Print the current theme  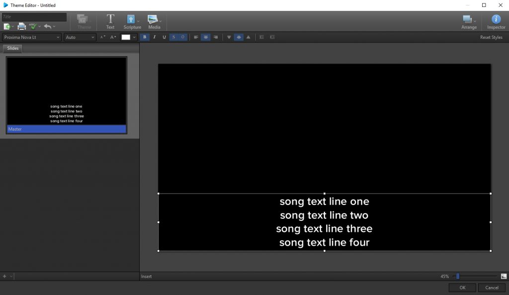tap(20, 26)
